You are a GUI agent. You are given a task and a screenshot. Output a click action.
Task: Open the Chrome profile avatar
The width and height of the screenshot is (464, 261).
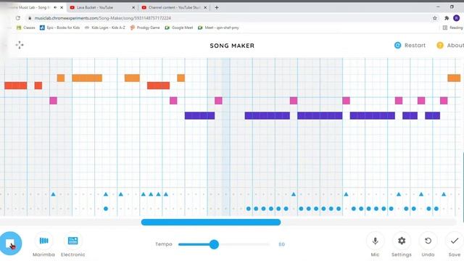[x=457, y=18]
